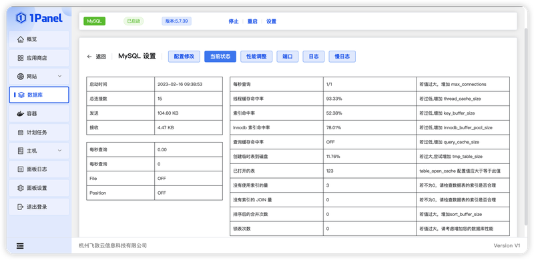Click the 4.47 KB received value

(x=166, y=127)
